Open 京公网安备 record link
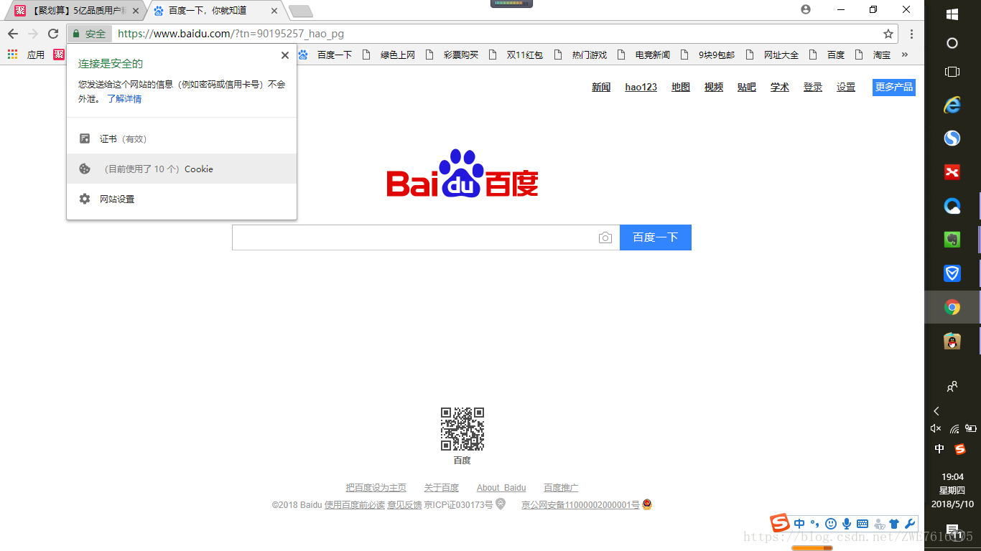The image size is (981, 551). (x=580, y=505)
